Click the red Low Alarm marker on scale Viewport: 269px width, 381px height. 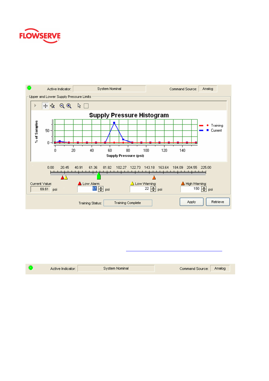tap(62, 178)
